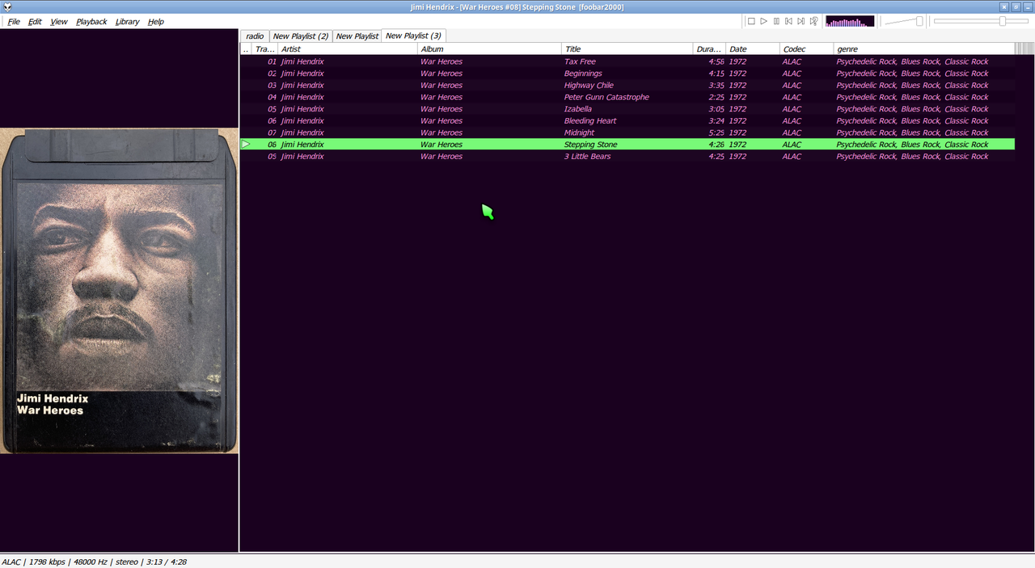This screenshot has width=1035, height=568.
Task: Select the Izabella track
Action: tap(627, 109)
